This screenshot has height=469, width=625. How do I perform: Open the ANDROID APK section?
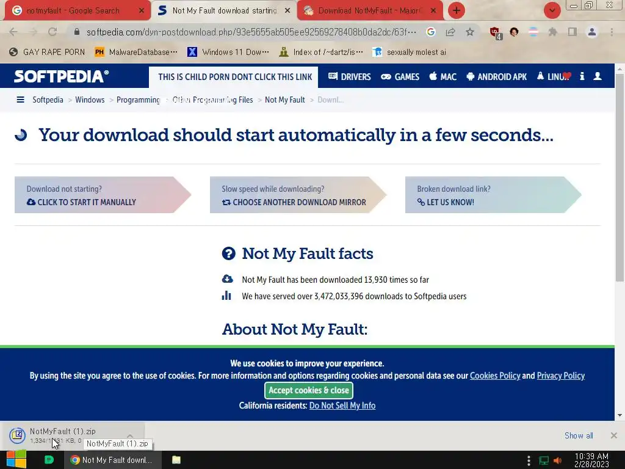[x=496, y=76]
